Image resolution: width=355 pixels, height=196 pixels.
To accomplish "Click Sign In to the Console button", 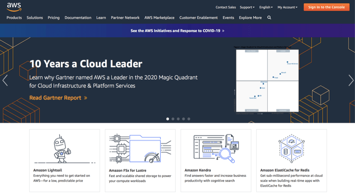I will (327, 7).
